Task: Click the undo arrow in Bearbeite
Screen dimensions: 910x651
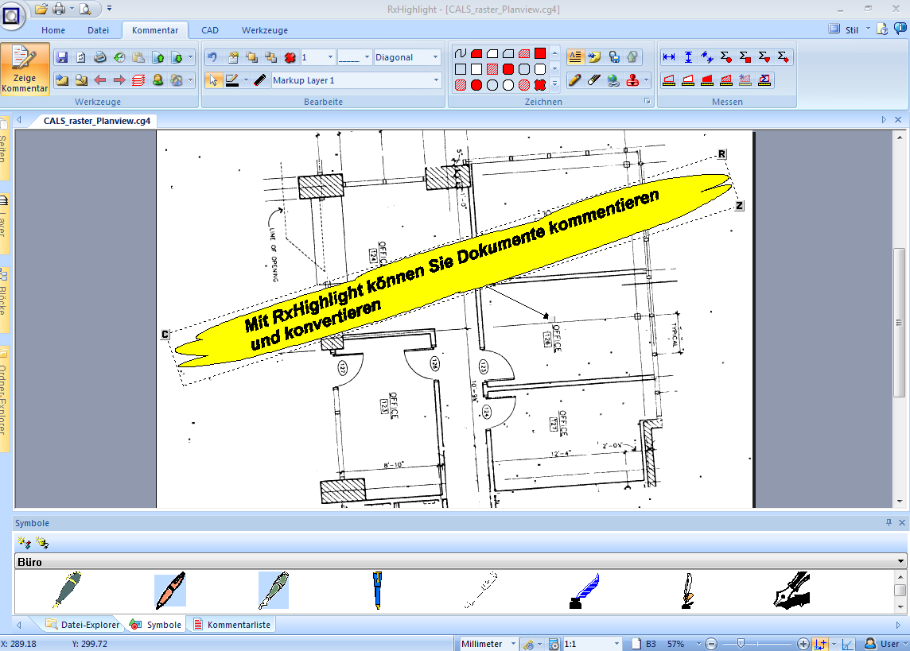Action: (212, 57)
